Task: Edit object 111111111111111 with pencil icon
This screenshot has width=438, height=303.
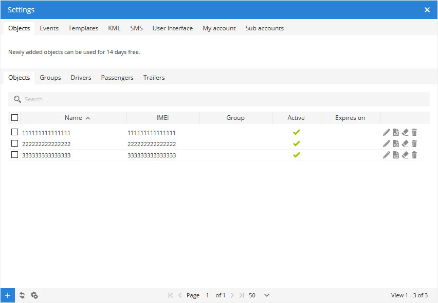Action: 386,132
